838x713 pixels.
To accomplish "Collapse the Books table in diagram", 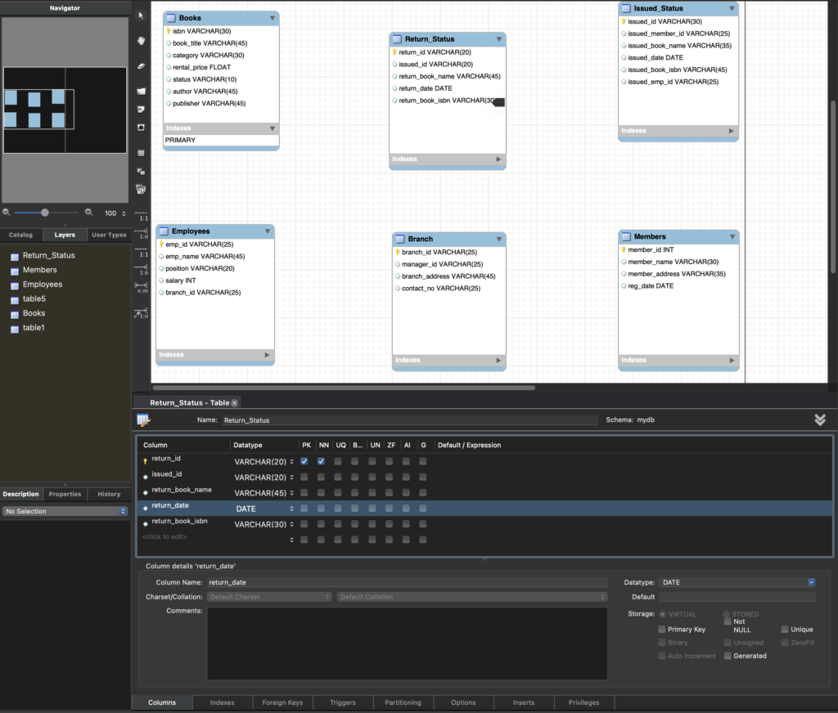I will [272, 17].
